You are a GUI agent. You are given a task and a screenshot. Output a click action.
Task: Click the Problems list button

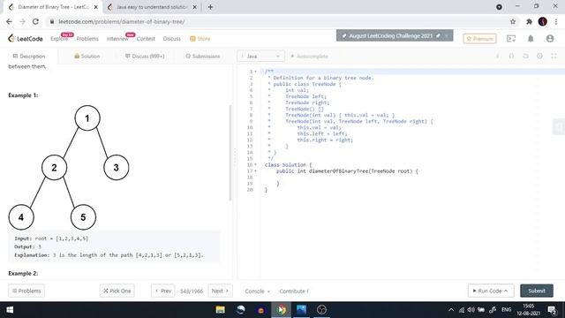pyautogui.click(x=26, y=291)
